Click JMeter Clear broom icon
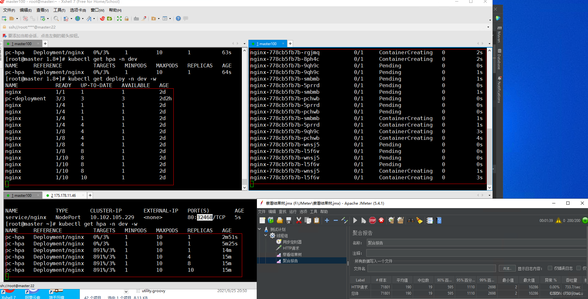 pos(391,220)
